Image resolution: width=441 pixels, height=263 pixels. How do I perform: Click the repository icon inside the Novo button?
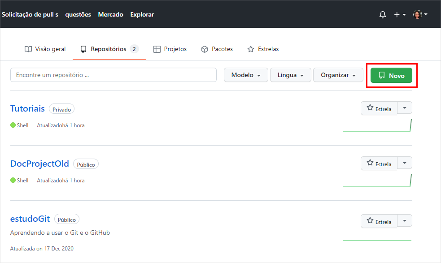[x=382, y=75]
